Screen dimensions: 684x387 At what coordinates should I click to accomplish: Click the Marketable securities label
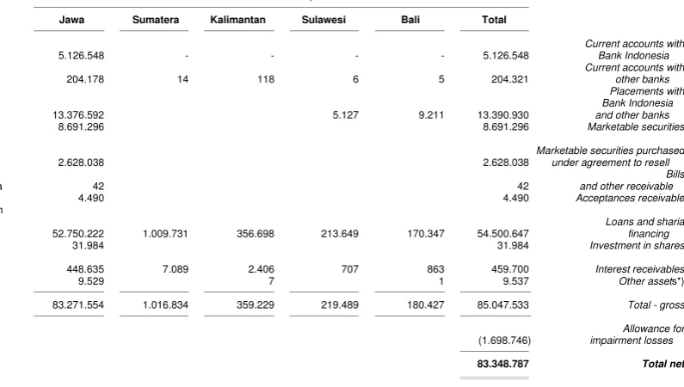click(636, 126)
